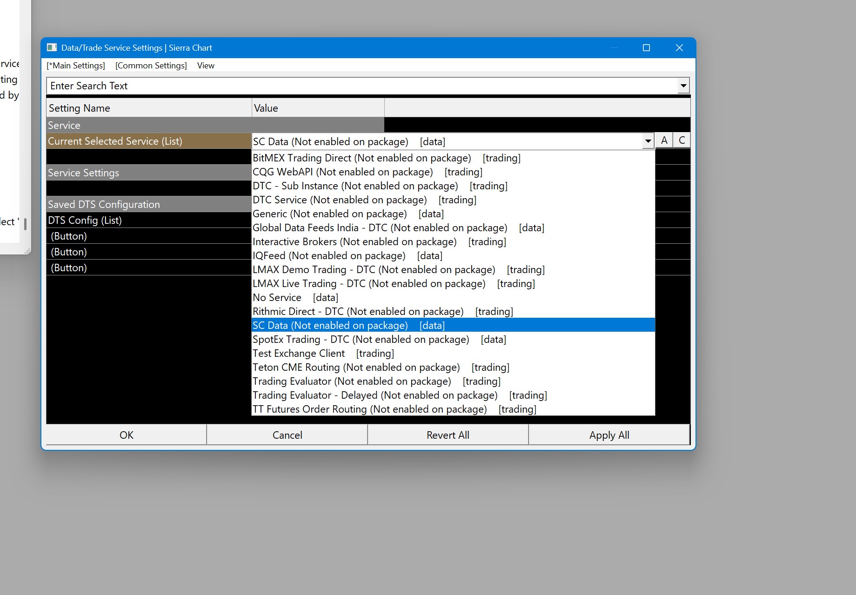This screenshot has width=856, height=595.
Task: Click the Apply All button
Action: (x=609, y=435)
